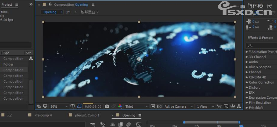Click the primary viewer monitor icon
The height and width of the screenshot is (127, 277).
(45, 106)
